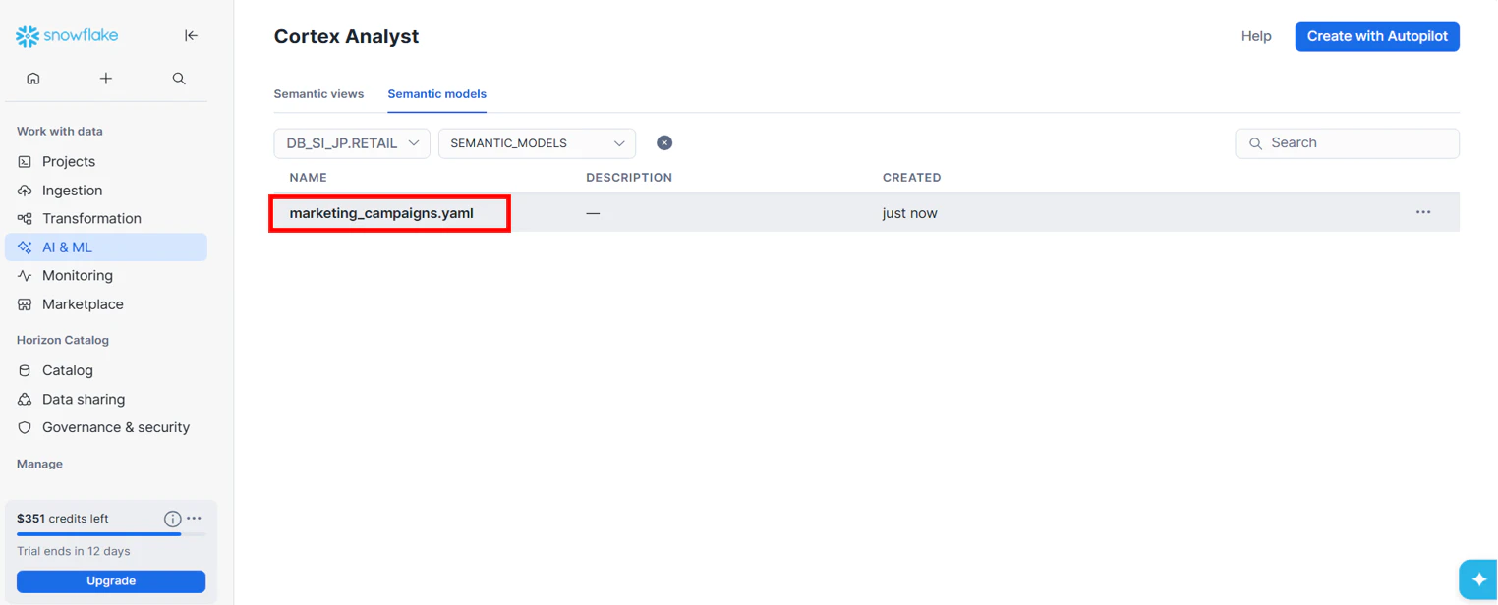
Task: Open the AI assistant sparkle button
Action: point(1478,579)
